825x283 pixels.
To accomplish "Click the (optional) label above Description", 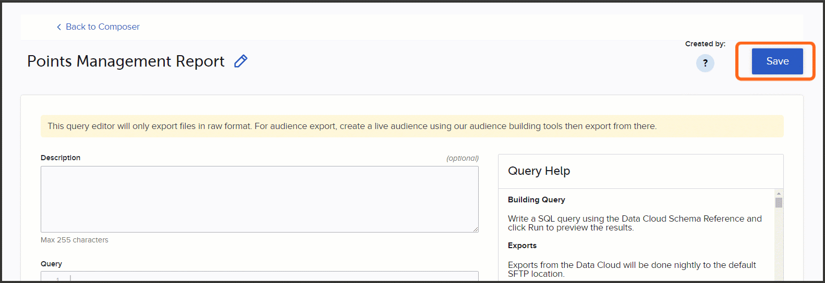I will click(462, 158).
